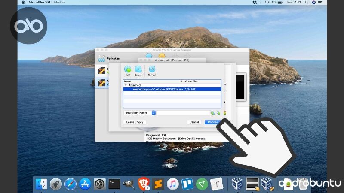Open Launchpad from the Dock
Screen dimensions: 344x193
pyautogui.click(x=56, y=184)
